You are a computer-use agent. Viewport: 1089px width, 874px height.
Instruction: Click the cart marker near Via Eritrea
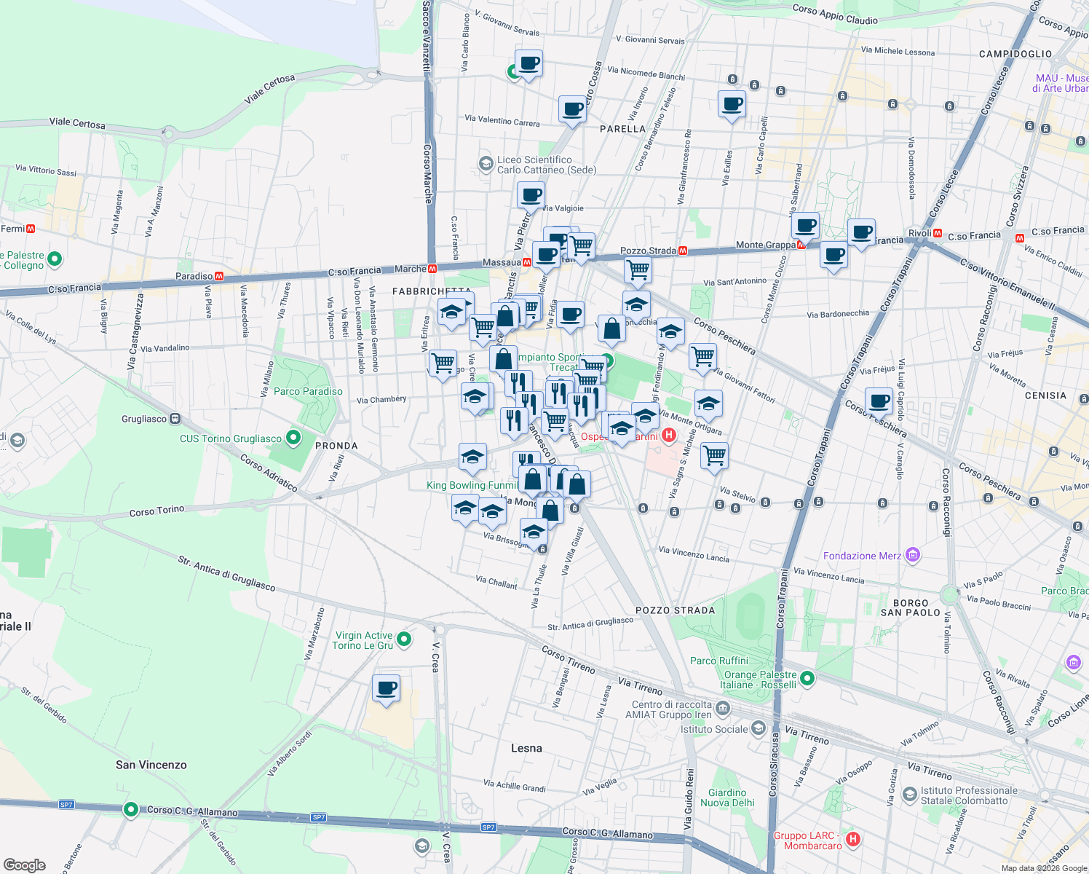click(443, 364)
